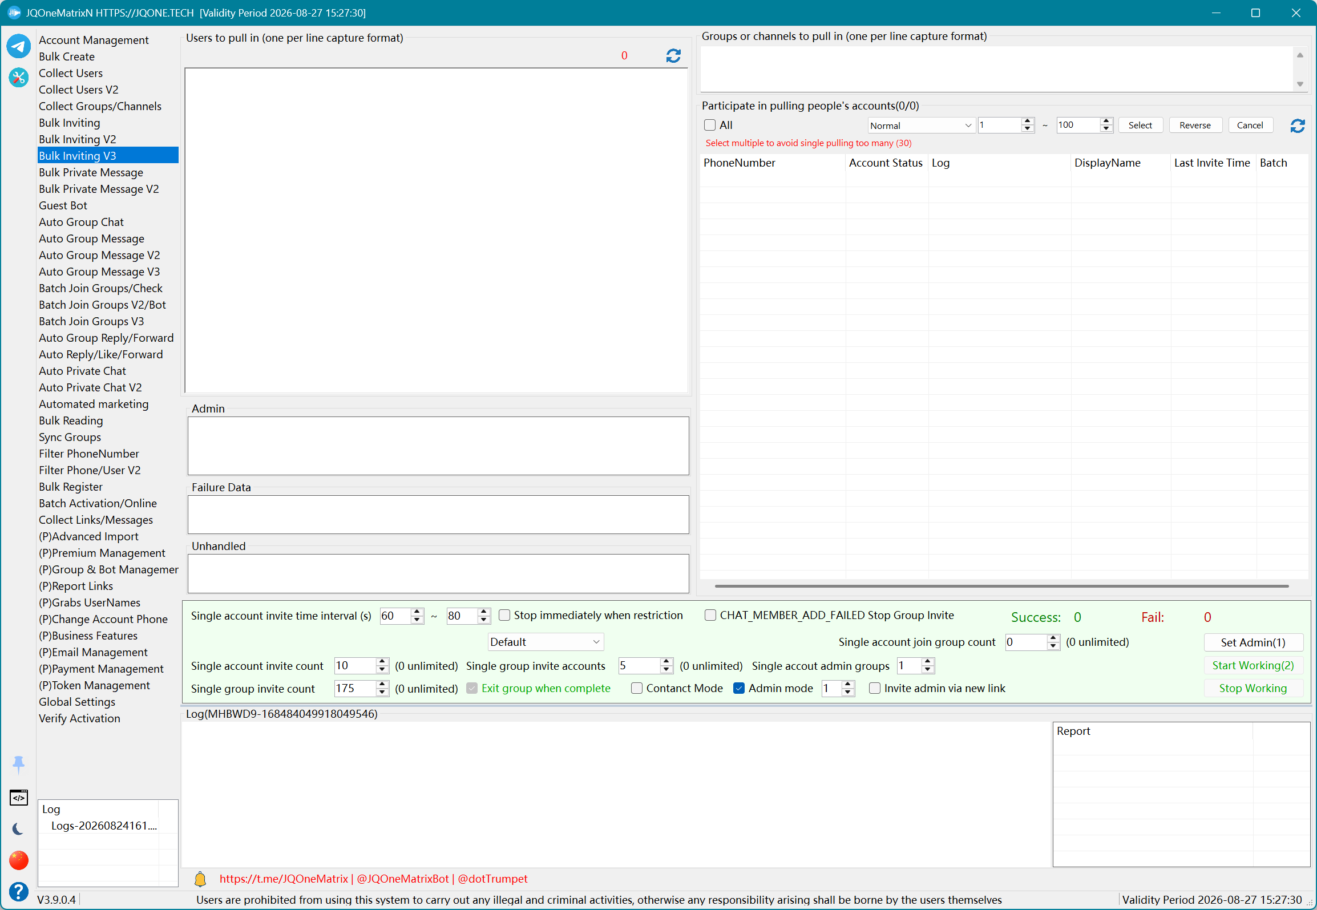The height and width of the screenshot is (910, 1317).
Task: Toggle dark mode moon icon
Action: pos(19,829)
